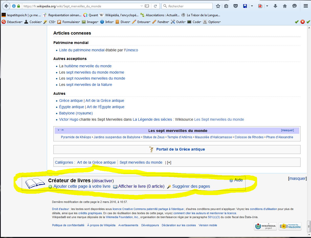Image resolution: width=311 pixels, height=238 pixels.
Task: Open the Qwant bookmark
Action: coord(91,15)
